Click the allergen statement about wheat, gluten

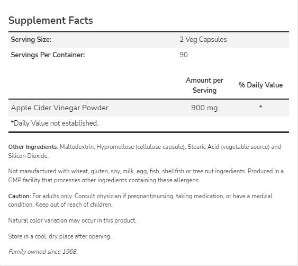128,171
